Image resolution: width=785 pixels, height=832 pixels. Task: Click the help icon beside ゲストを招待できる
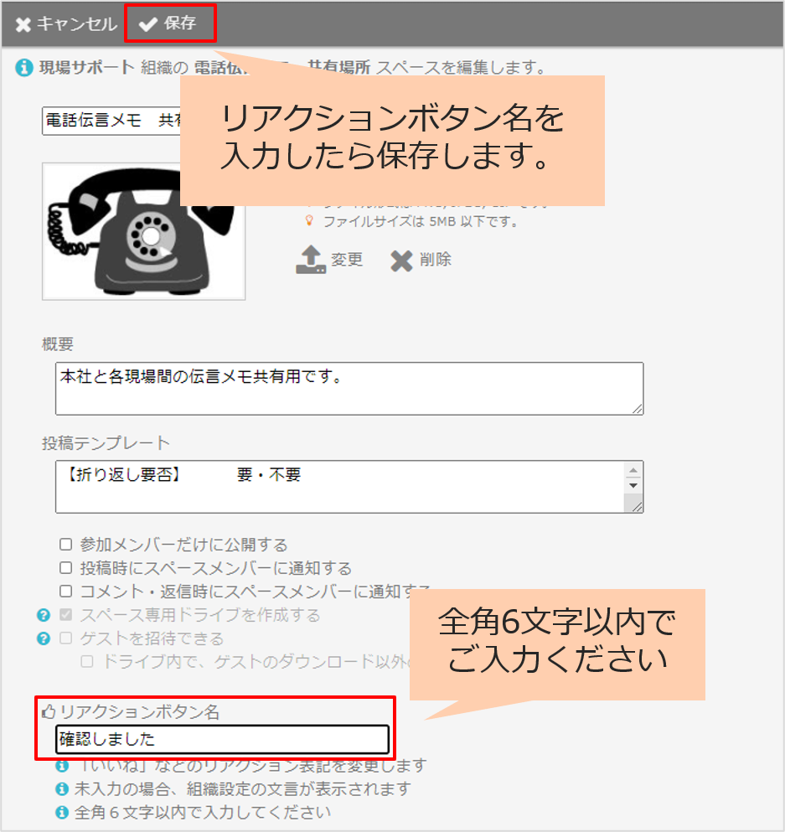click(44, 638)
